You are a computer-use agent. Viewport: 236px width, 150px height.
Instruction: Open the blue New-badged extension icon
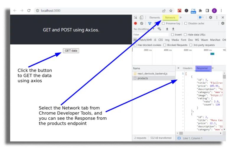click(193, 11)
